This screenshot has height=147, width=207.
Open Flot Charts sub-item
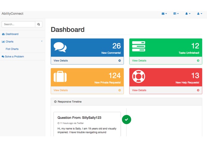[12, 49]
